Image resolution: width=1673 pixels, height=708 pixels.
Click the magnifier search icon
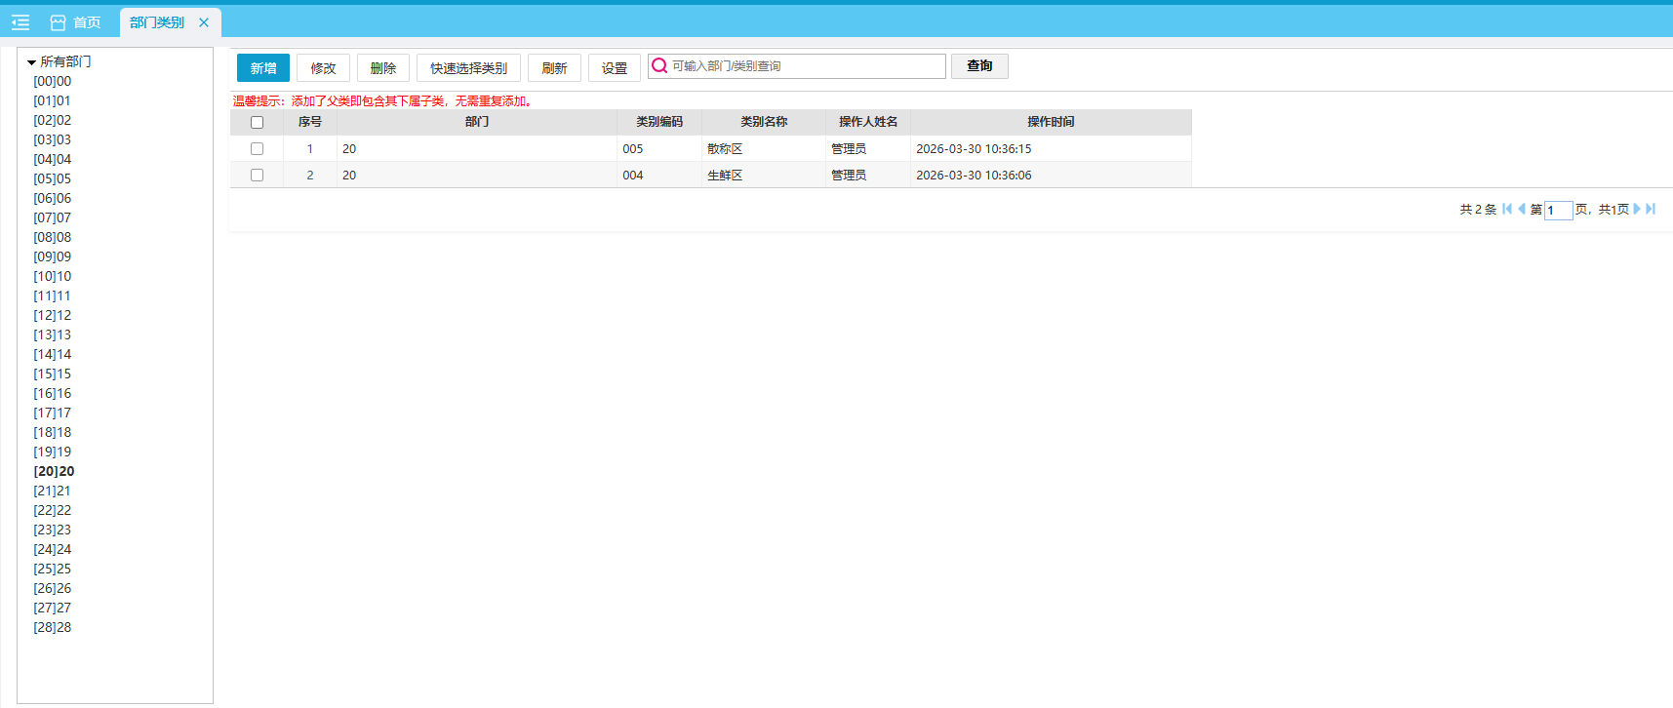(659, 65)
